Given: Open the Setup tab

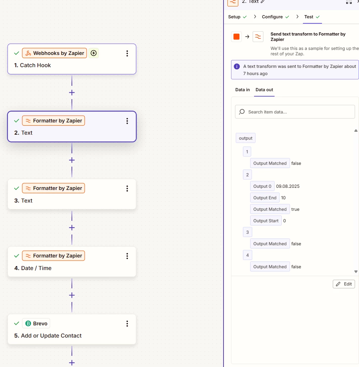Looking at the screenshot, I should pos(237,17).
